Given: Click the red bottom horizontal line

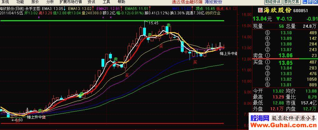Looking at the screenshot, I should (x=112, y=123).
